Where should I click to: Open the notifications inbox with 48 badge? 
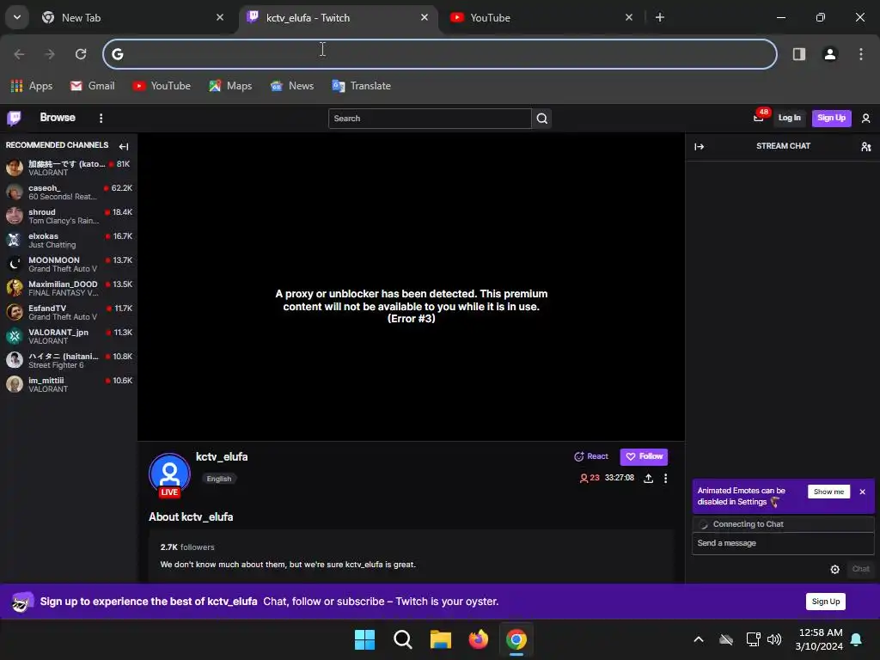click(x=760, y=117)
